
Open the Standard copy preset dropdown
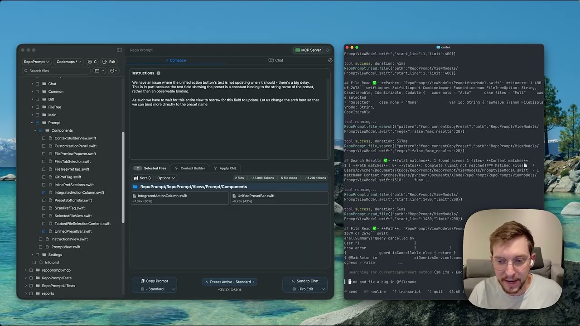(154, 289)
